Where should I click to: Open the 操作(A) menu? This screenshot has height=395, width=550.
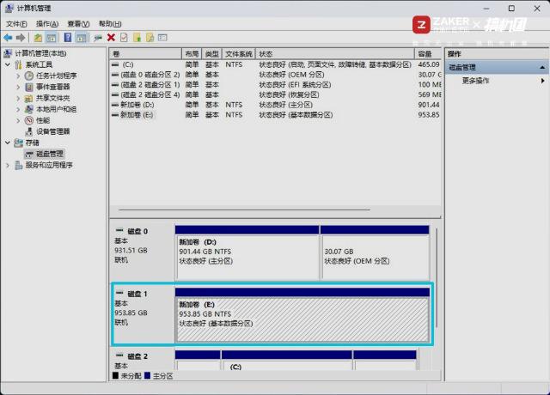point(47,24)
